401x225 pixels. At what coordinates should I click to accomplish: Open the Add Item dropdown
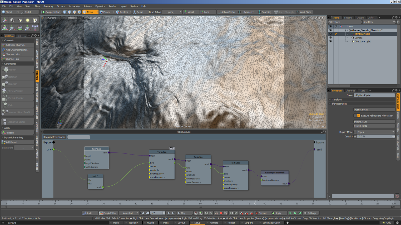[x=379, y=22]
